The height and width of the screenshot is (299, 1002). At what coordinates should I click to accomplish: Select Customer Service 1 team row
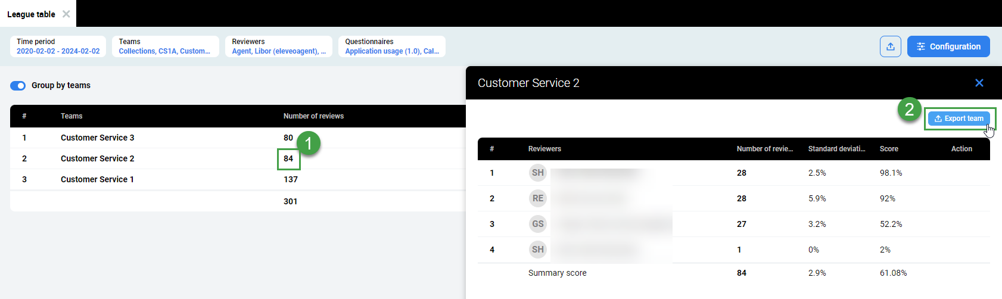[x=97, y=179]
